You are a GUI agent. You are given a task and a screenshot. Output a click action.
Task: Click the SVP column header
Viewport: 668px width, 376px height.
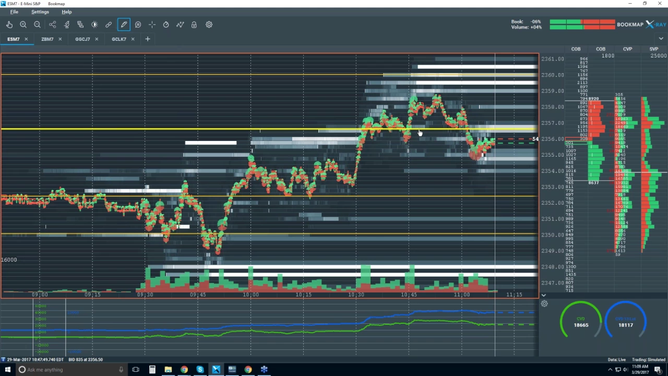(654, 49)
